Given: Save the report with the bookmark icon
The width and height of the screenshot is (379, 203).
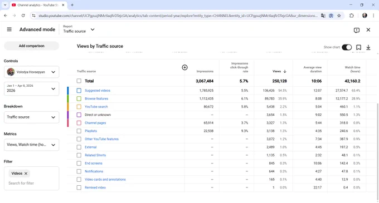Looking at the screenshot, I should coord(359,47).
